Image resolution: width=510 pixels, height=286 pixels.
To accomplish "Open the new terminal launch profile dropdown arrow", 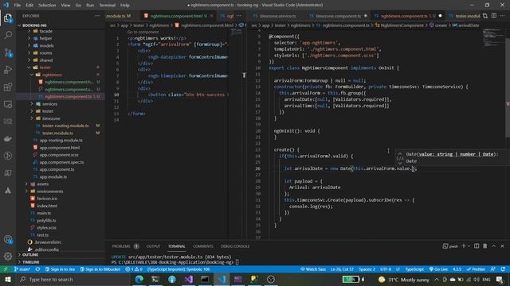I will 469,246.
